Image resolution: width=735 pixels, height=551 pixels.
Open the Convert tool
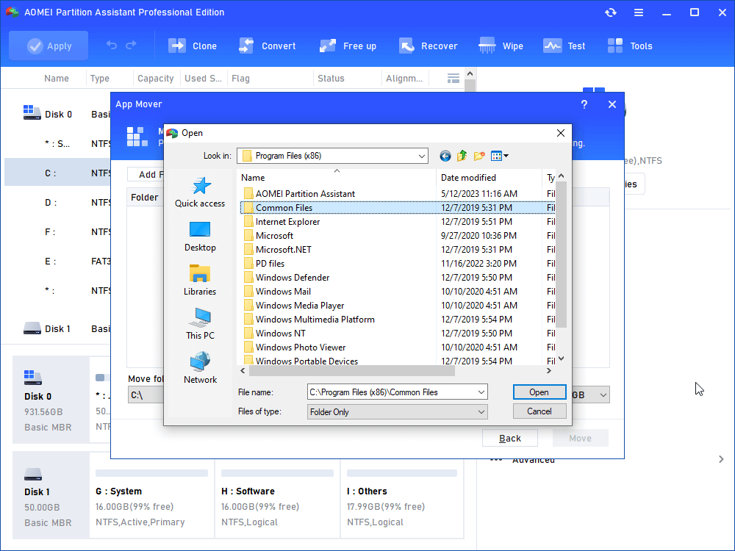pos(268,46)
